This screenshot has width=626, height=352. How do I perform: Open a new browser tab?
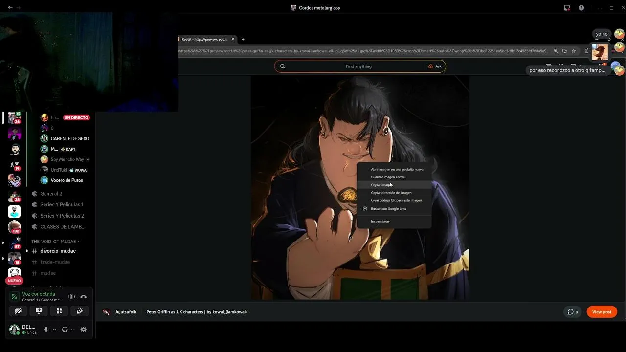[243, 39]
